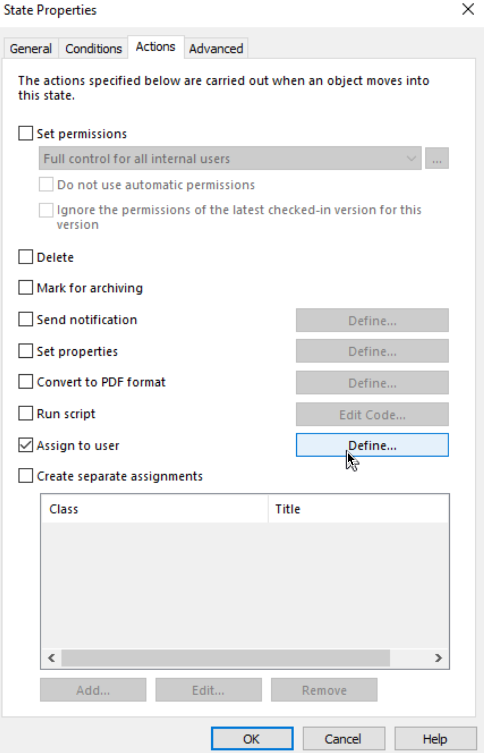Check the Delete option
484x753 pixels.
pyautogui.click(x=26, y=257)
